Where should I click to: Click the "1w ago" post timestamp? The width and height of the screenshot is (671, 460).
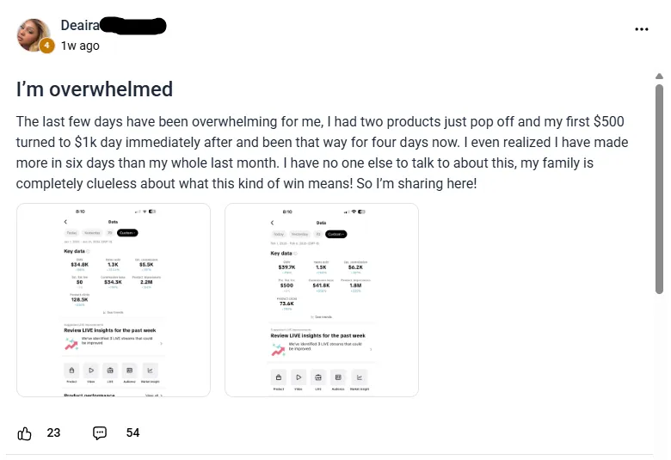click(80, 46)
